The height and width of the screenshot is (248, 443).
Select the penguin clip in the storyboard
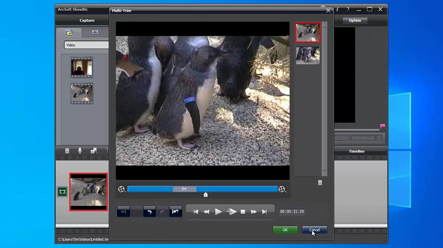click(88, 192)
